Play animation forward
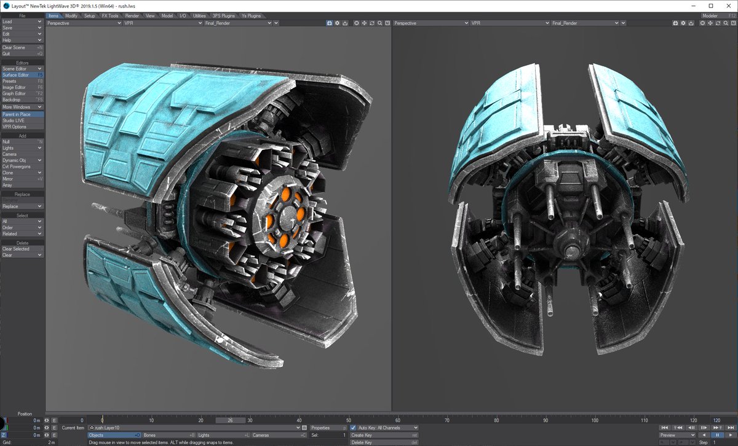 [731, 435]
